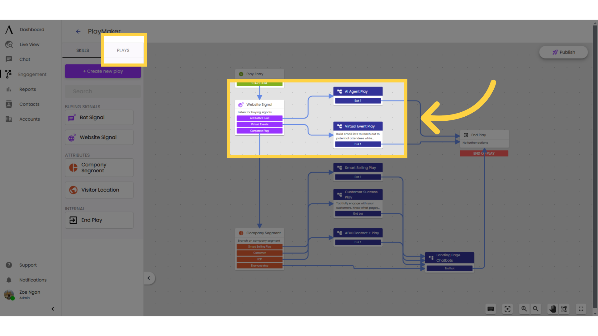Select the Website Signal canvas node
The height and width of the screenshot is (336, 598).
coord(259,105)
